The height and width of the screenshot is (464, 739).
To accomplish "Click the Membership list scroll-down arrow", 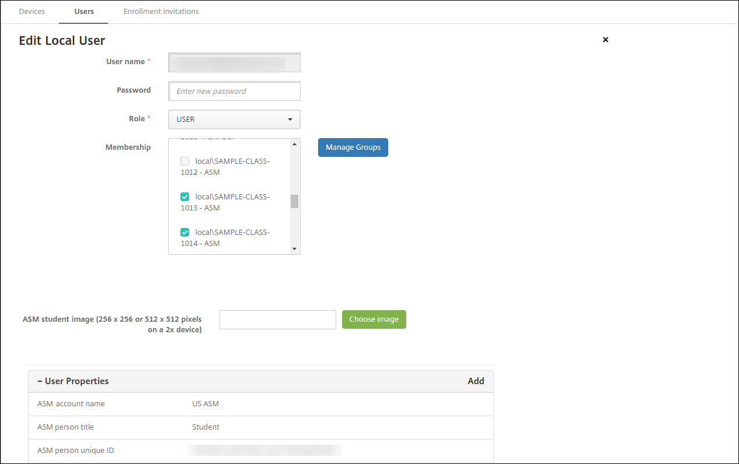I will point(294,249).
